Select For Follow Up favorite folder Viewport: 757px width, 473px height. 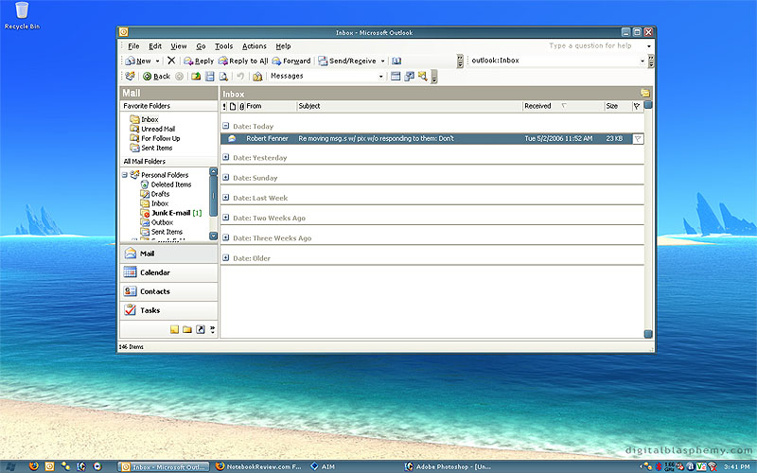(154, 138)
